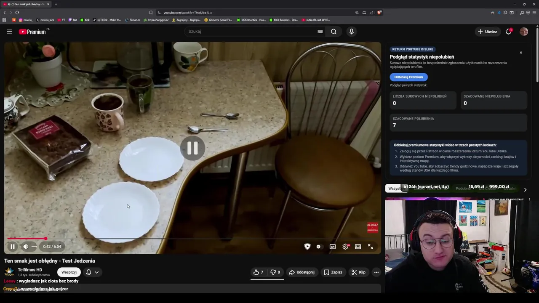Toggle subtitles in video player
Viewport: 539px width, 303px height.
pos(333,247)
